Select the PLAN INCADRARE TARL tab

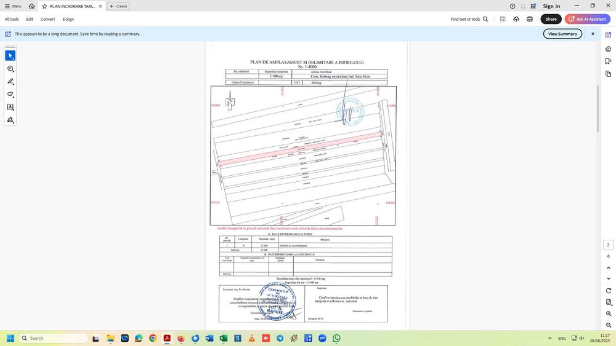pos(72,6)
